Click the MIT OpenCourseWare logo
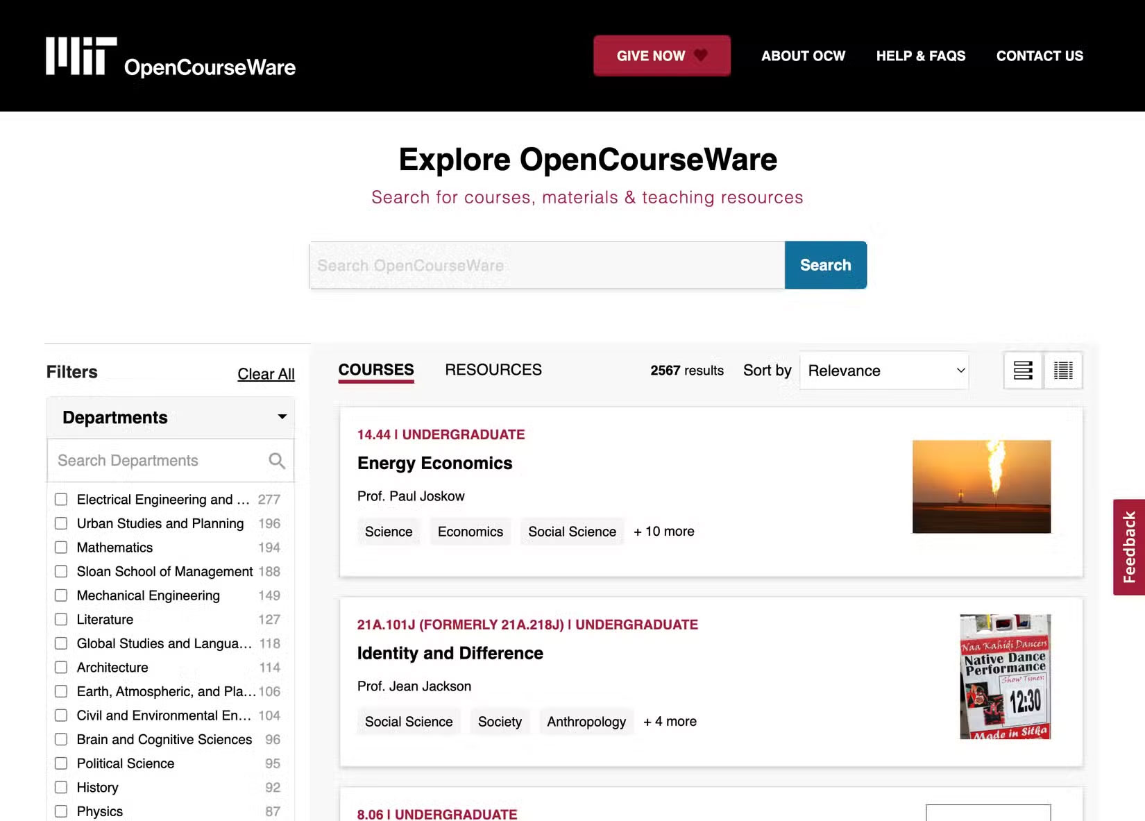Image resolution: width=1145 pixels, height=821 pixels. [x=169, y=57]
